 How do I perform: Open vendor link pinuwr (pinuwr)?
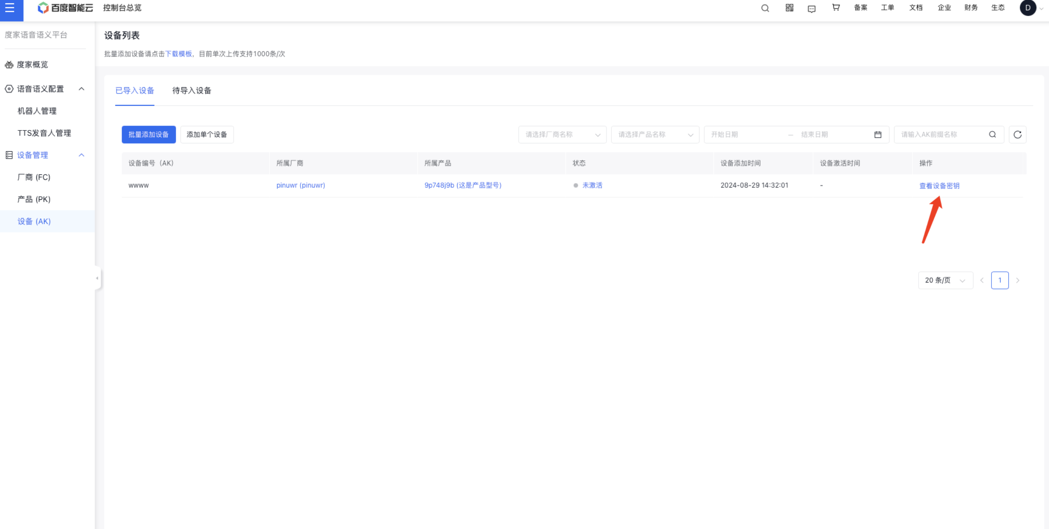pos(301,185)
